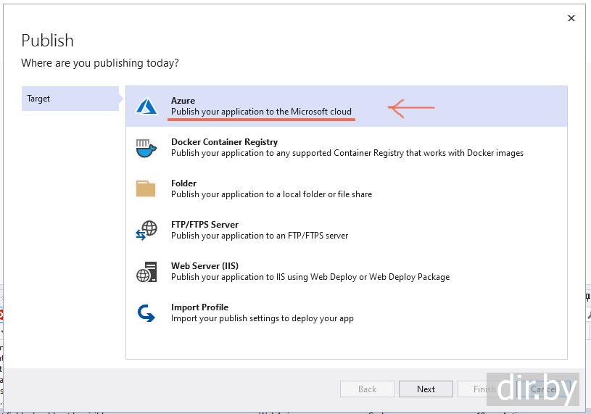Pick the Folder option label
591x414 pixels.
(x=183, y=183)
